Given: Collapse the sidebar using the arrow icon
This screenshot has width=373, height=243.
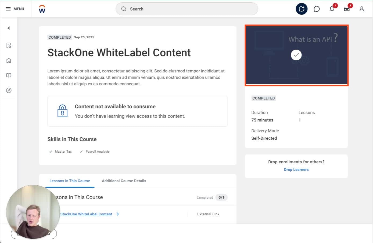Looking at the screenshot, I should [x=9, y=28].
